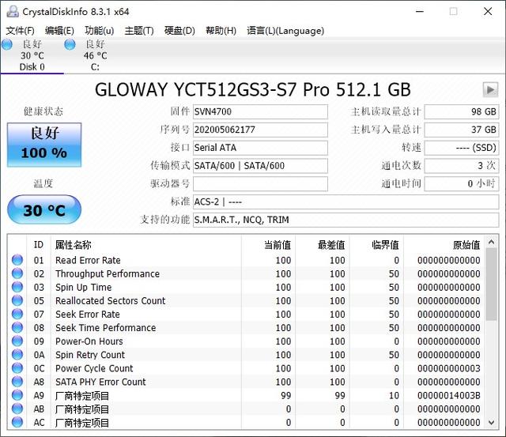Select the Read Error Rate row text
506x437 pixels.
pos(88,260)
